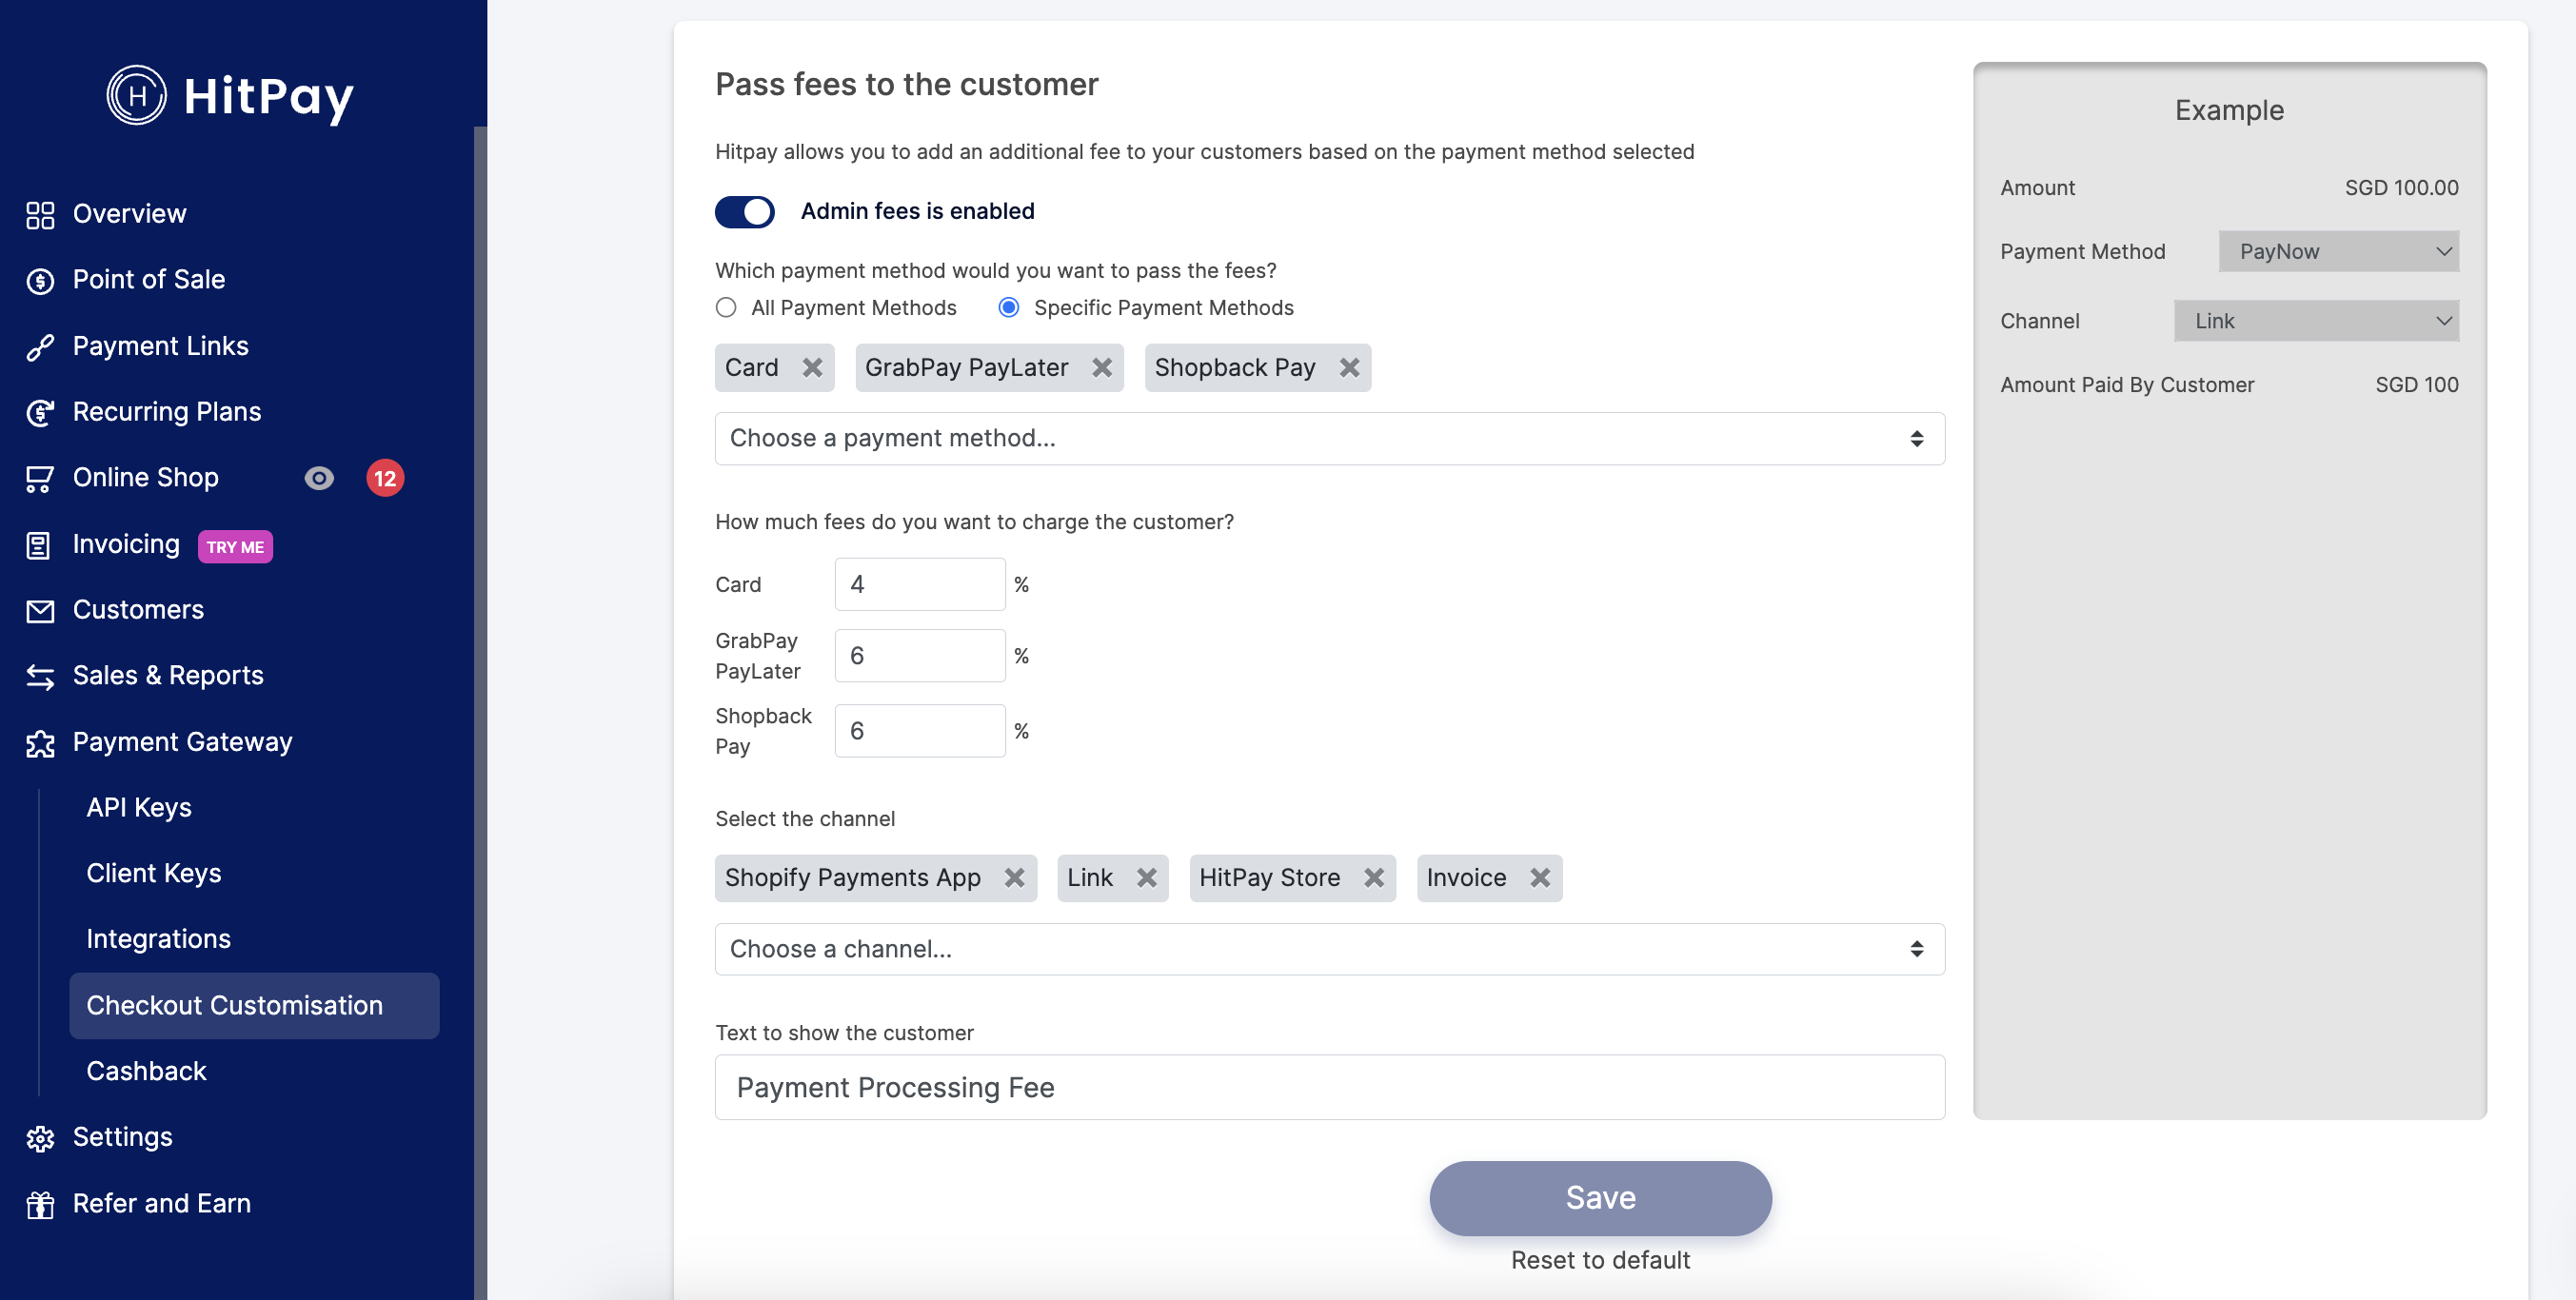Click the Save button
Screen dimensions: 2576x1300
(1600, 1198)
